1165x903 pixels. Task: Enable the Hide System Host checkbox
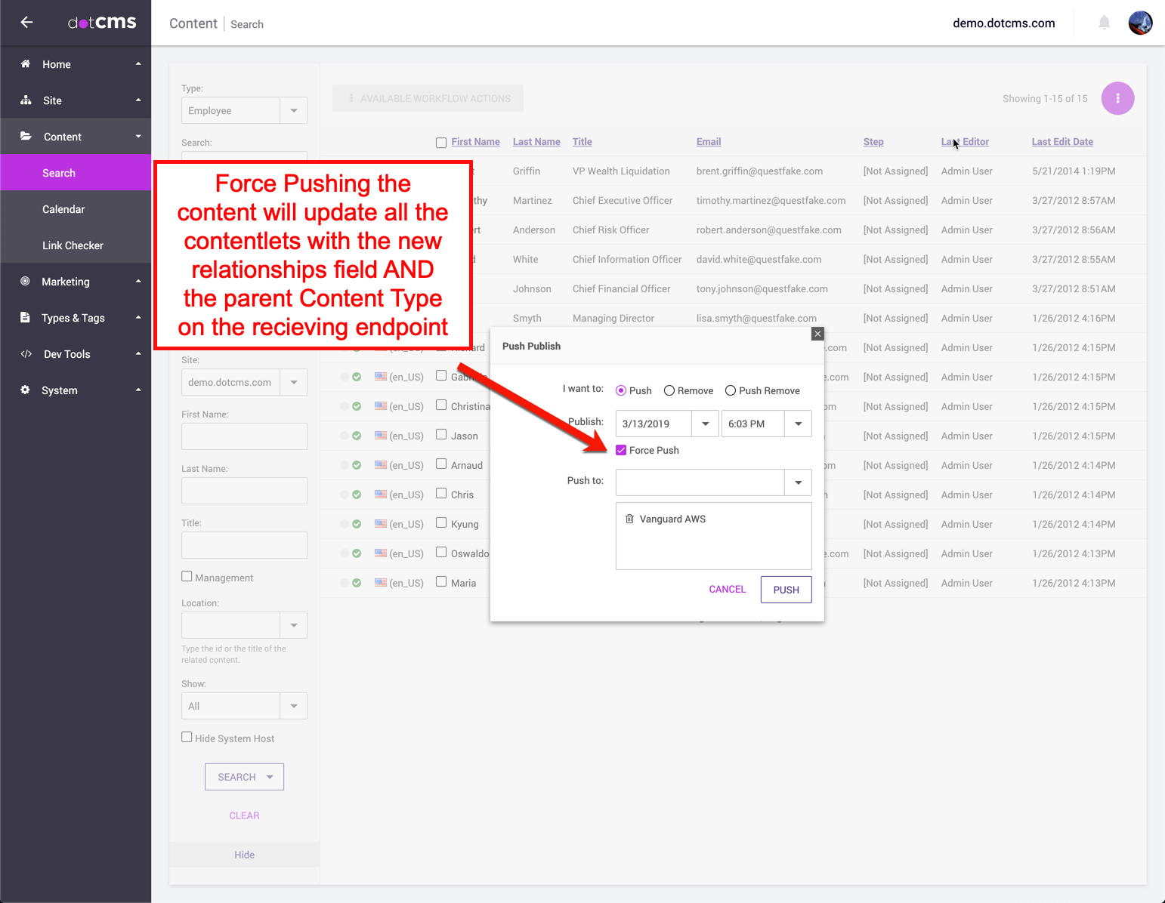[x=187, y=738]
